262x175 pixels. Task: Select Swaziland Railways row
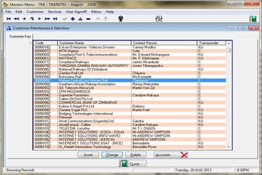[130, 62]
